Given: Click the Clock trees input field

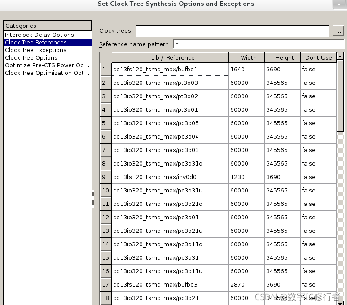Looking at the screenshot, I should pos(233,30).
